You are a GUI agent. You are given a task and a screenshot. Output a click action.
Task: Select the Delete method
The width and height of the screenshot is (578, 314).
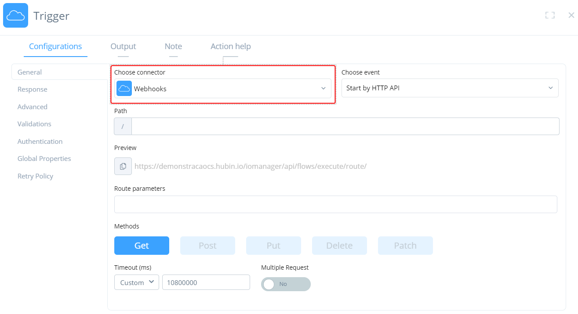pyautogui.click(x=339, y=245)
